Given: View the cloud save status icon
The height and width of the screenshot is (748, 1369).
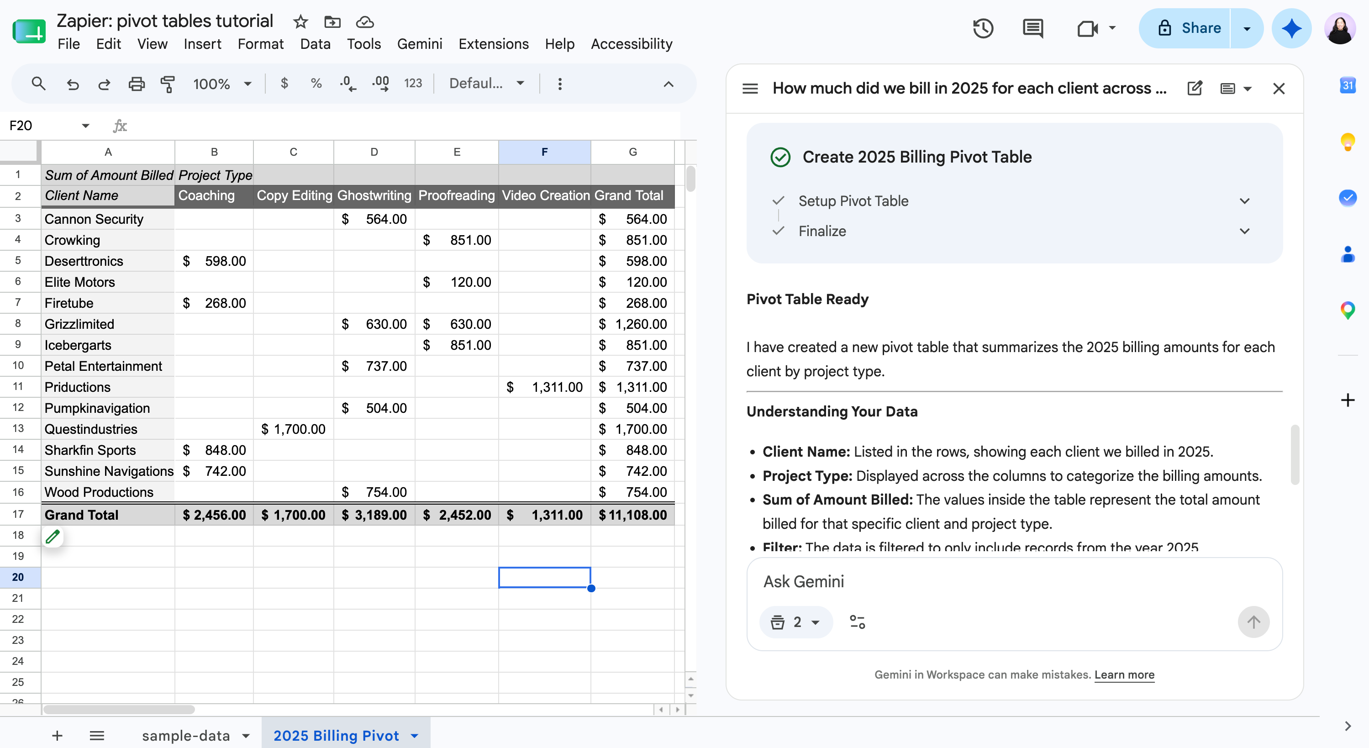Looking at the screenshot, I should click(x=364, y=22).
